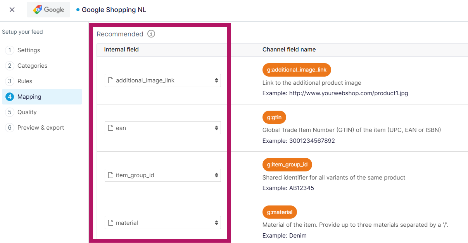Click the step 6 number circle
468x243 pixels.
pyautogui.click(x=10, y=128)
